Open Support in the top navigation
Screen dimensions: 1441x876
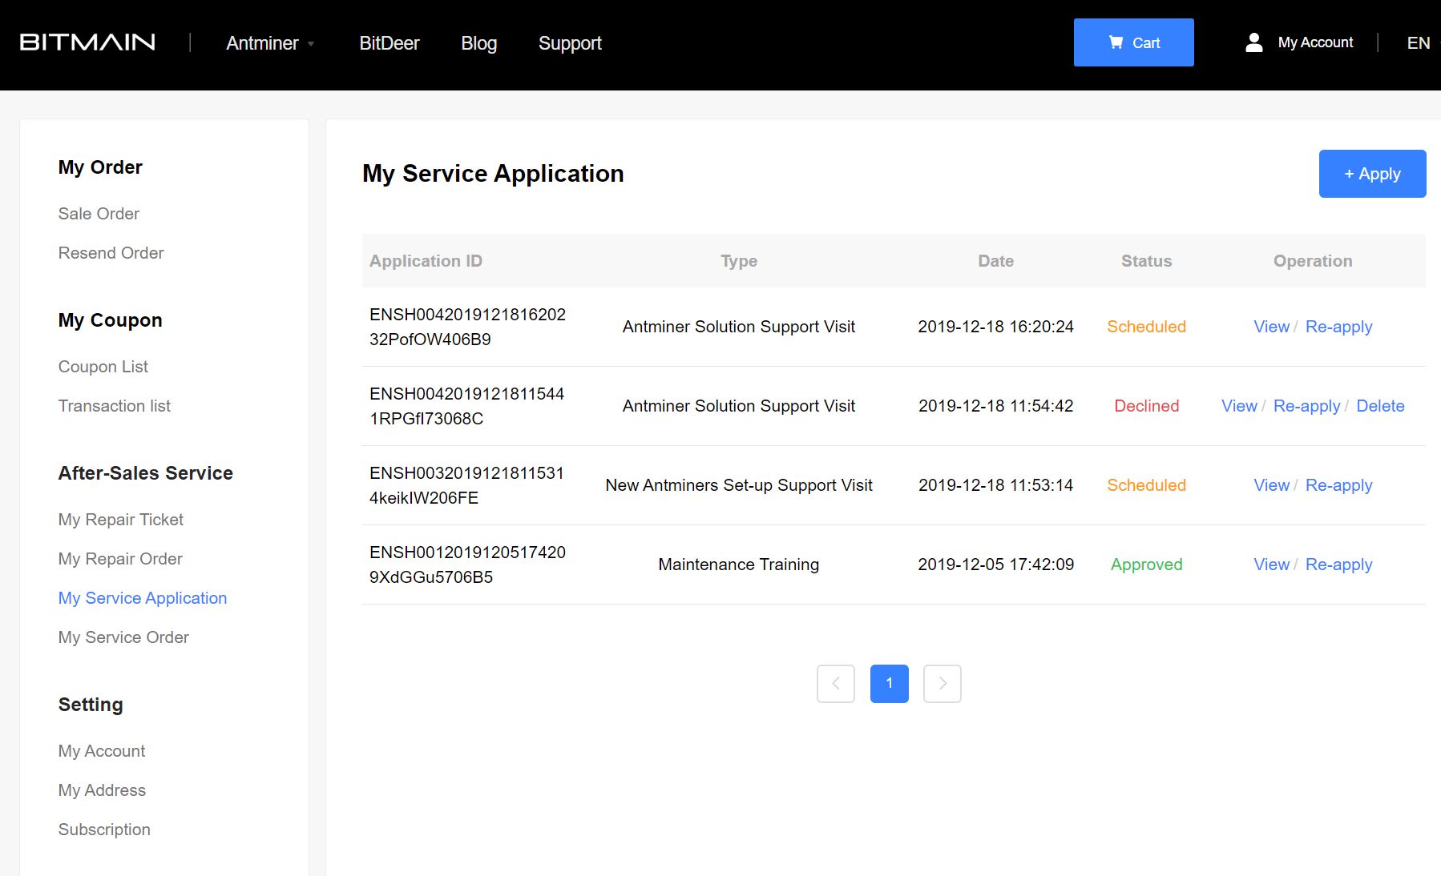pos(570,43)
